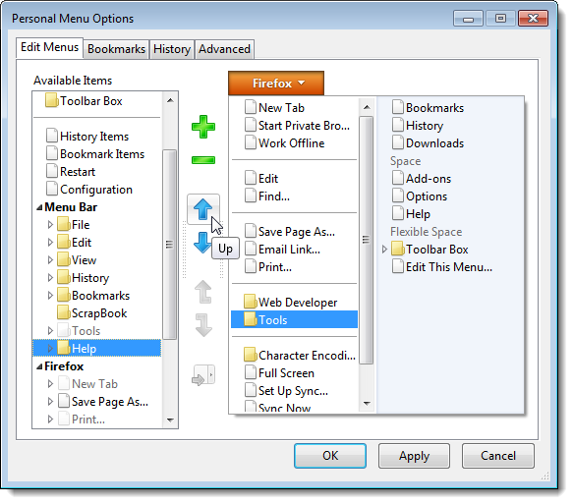Viewport: 573px width, 504px height.
Task: Select Bookmarks in right submenu column
Action: 428,108
